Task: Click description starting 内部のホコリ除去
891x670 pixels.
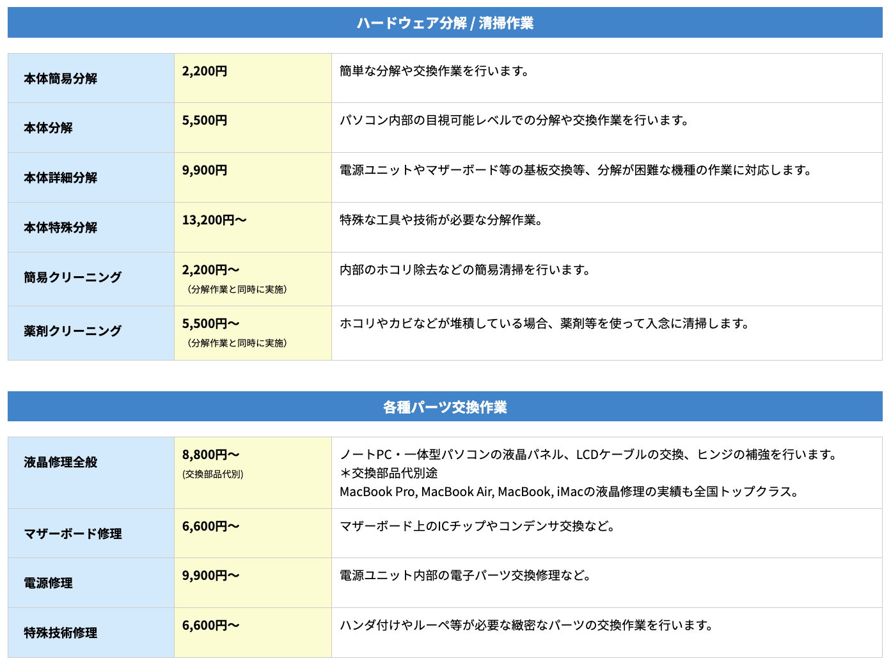Action: [466, 270]
